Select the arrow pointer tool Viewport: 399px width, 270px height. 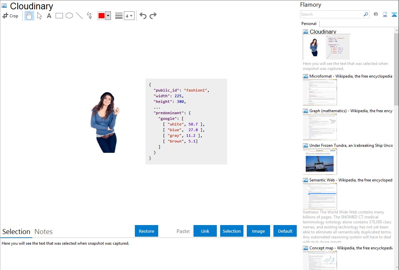pos(40,16)
